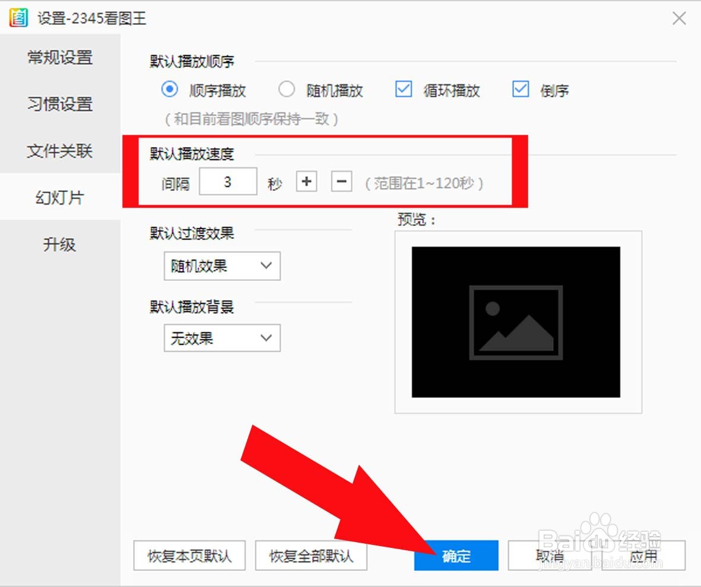701x587 pixels.
Task: Click the 应用 button
Action: tap(644, 556)
